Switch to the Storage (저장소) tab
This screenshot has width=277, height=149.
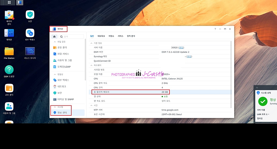click(111, 36)
